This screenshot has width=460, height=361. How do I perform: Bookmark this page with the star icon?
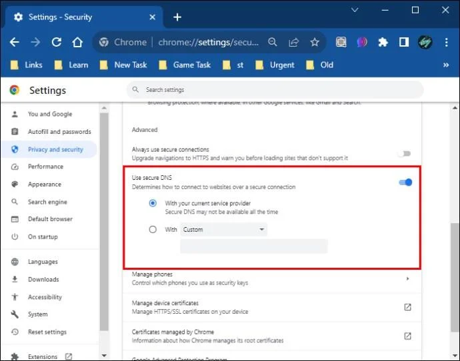[x=315, y=42]
